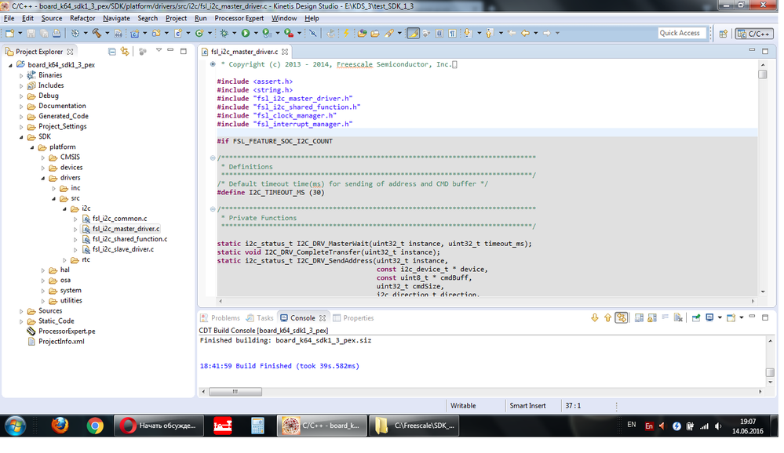Collapse the i2c folder node

coord(64,208)
